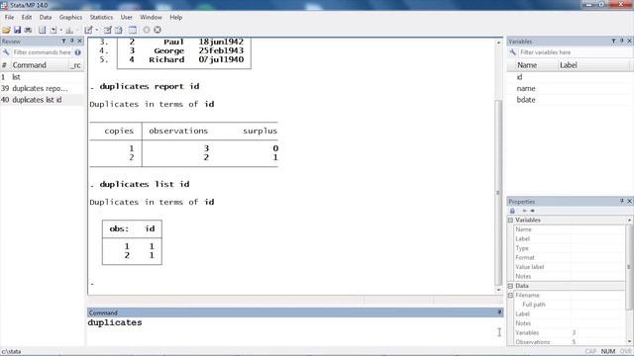
Task: Click the Results scrollbar down arrow
Action: pos(498,290)
